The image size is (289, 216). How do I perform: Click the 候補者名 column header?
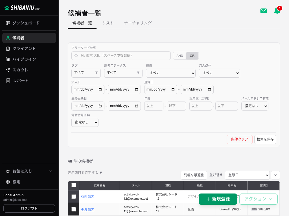pyautogui.click(x=99, y=186)
